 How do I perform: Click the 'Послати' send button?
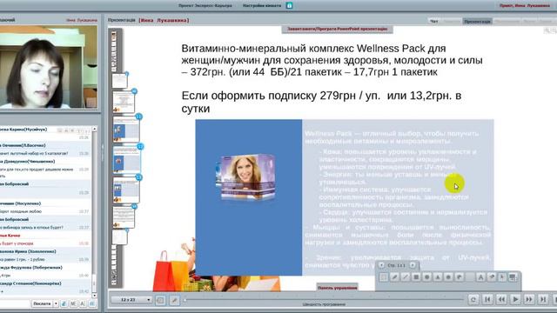(42, 303)
